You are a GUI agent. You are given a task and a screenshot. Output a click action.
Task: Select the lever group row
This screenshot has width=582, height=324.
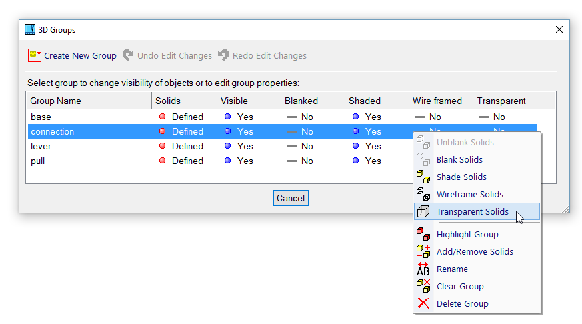coord(41,146)
